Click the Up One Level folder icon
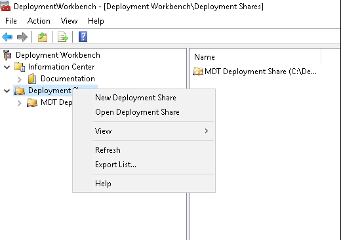 (x=43, y=37)
